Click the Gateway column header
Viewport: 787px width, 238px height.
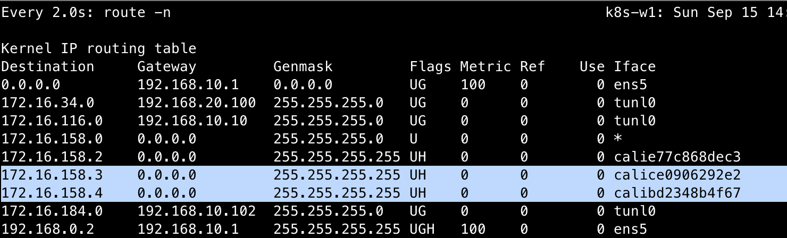[167, 67]
